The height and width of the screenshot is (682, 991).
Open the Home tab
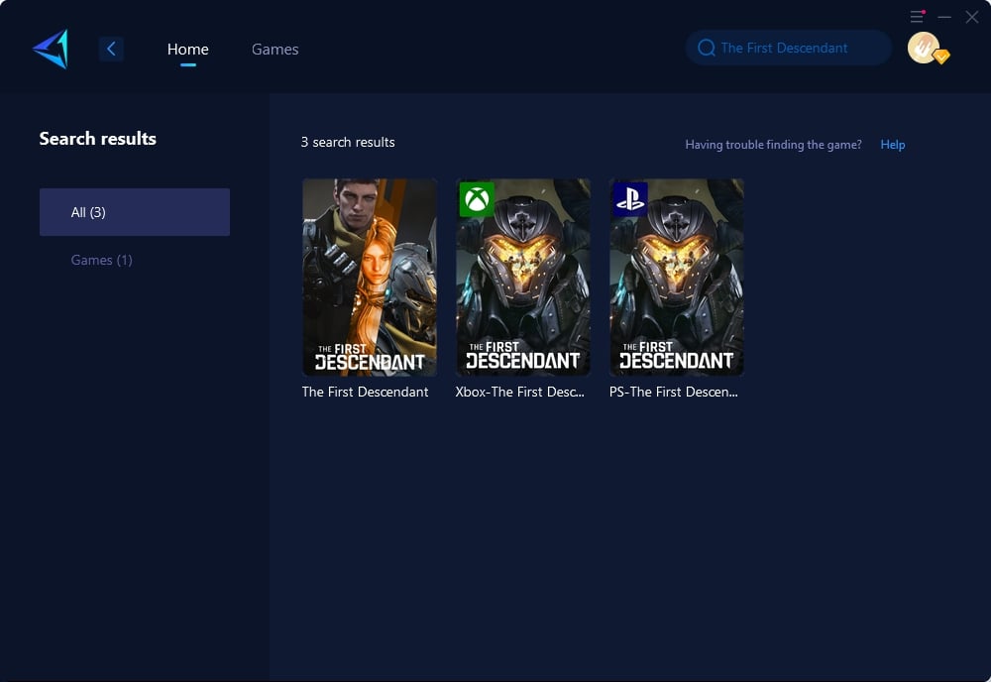[x=187, y=50]
